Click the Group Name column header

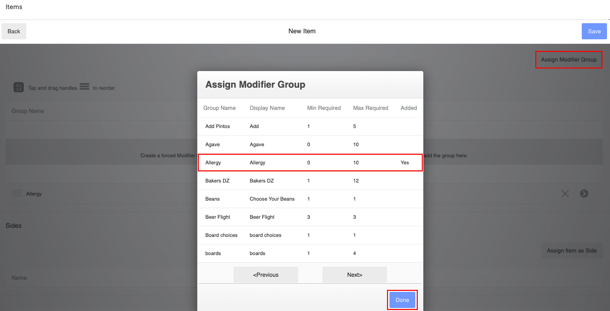point(219,108)
